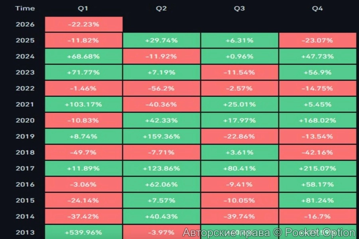This screenshot has width=359, height=239.
Task: Select the 2017 row label
Action: click(x=25, y=168)
